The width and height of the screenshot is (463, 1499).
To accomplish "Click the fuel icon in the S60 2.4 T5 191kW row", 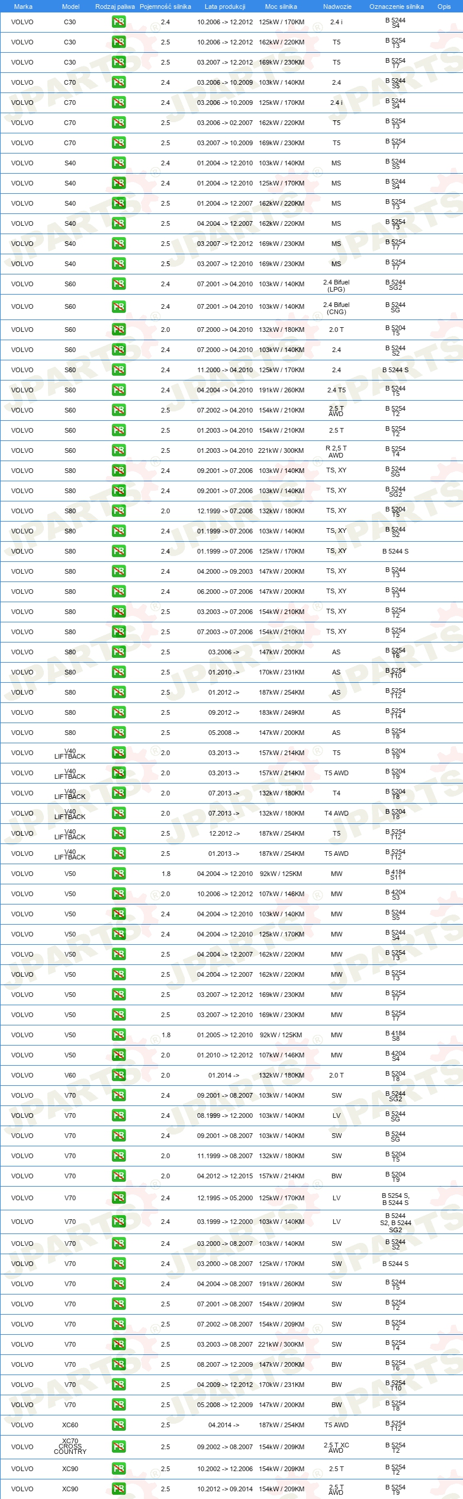I will (x=118, y=390).
